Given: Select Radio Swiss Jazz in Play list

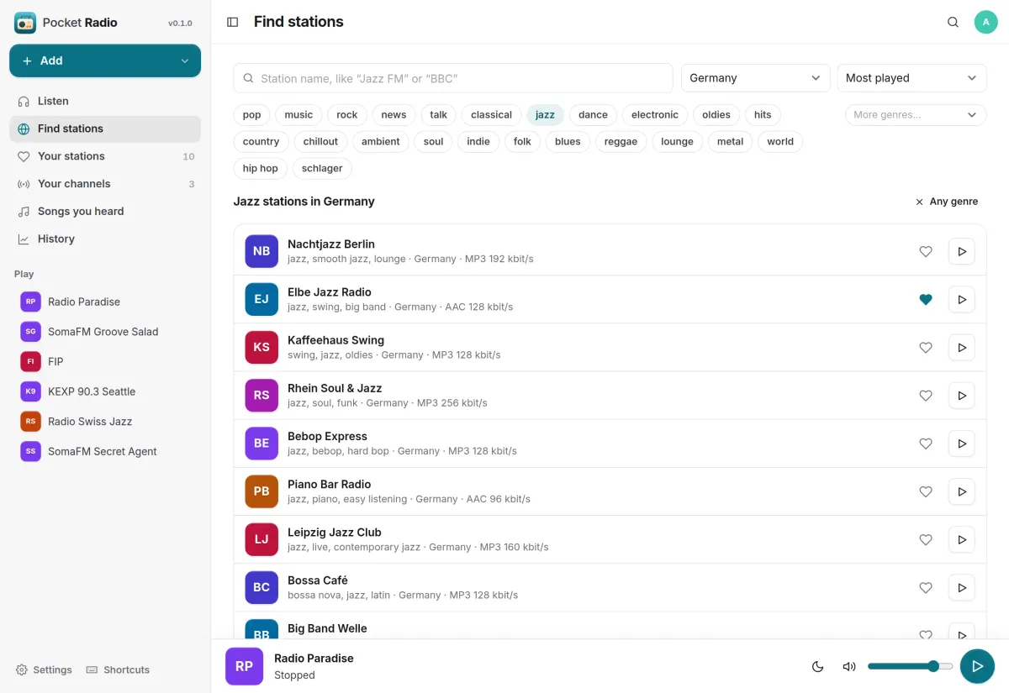Looking at the screenshot, I should (105, 422).
